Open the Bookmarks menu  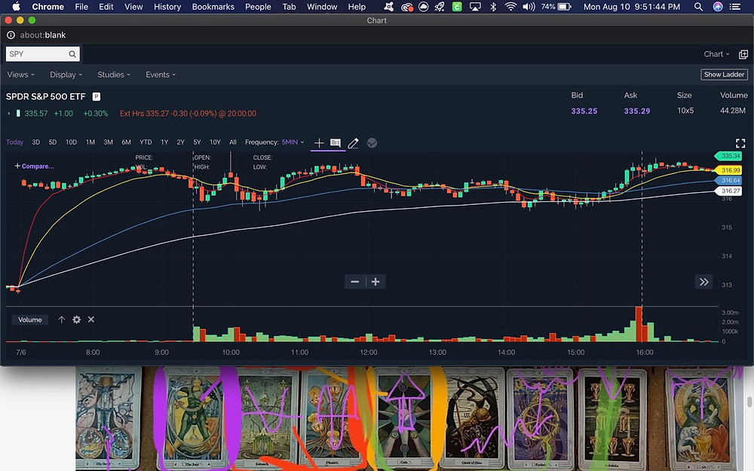pyautogui.click(x=213, y=7)
